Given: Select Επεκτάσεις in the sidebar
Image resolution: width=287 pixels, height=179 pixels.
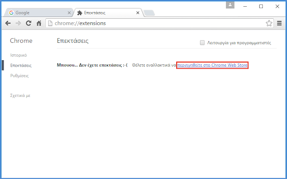Looking at the screenshot, I should pos(21,66).
